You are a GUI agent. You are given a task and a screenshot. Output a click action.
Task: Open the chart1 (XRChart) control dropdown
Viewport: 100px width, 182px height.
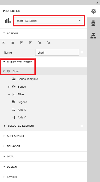click(49, 21)
